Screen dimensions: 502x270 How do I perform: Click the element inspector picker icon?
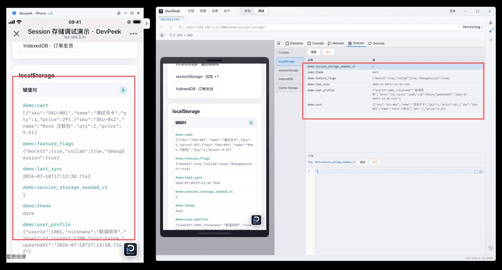(279, 43)
